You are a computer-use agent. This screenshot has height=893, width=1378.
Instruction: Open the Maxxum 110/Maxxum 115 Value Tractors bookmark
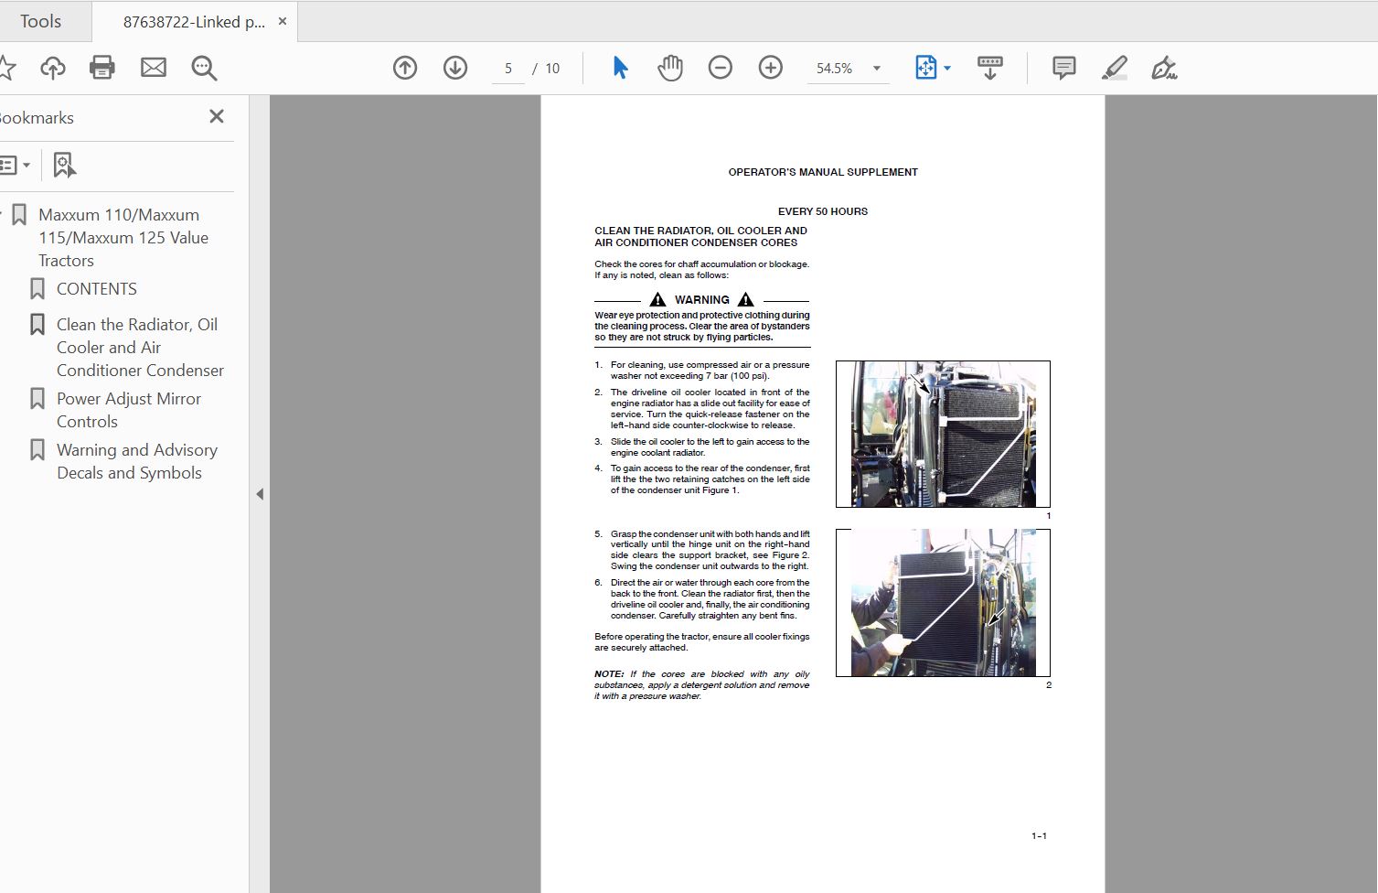pos(123,238)
